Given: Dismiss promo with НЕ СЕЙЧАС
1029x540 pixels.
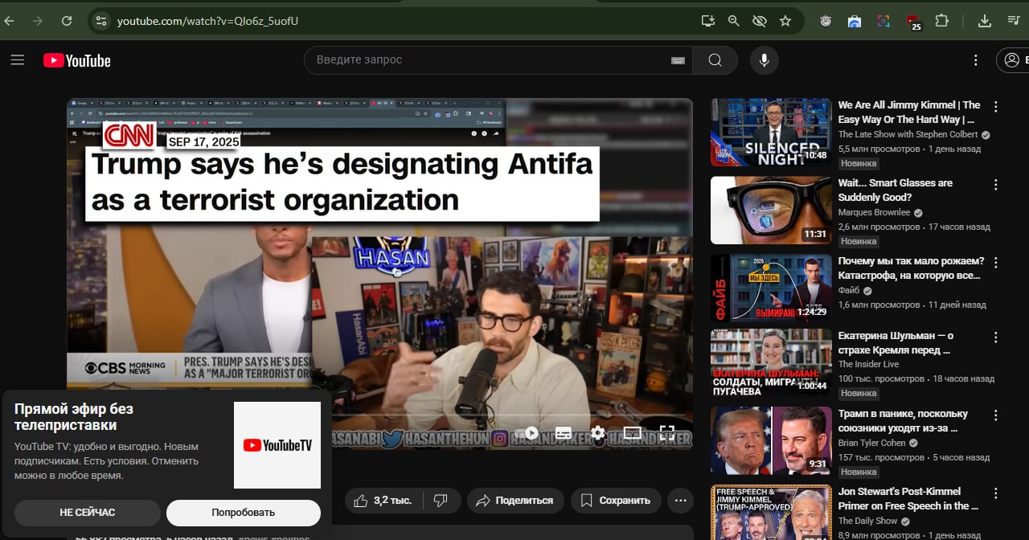Looking at the screenshot, I should click(x=87, y=513).
